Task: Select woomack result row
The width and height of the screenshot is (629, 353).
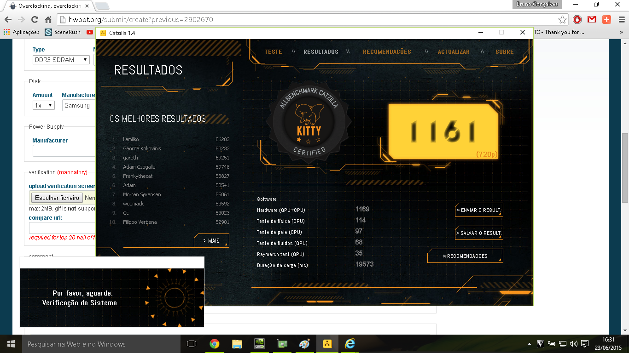Action: pyautogui.click(x=170, y=204)
